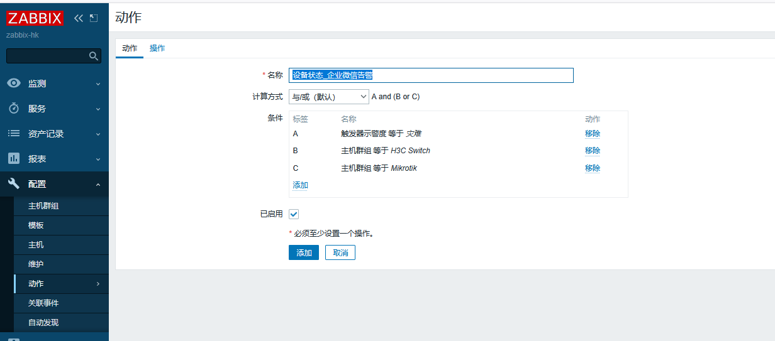
Task: Open 自动发现 in sidebar
Action: (61, 323)
